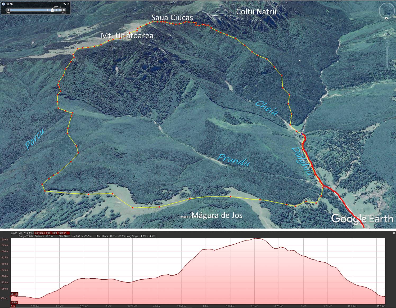Image resolution: width=396 pixels, height=308 pixels.
Task: Click the Elev Gain/Loss statistic box
Action: tap(77, 236)
